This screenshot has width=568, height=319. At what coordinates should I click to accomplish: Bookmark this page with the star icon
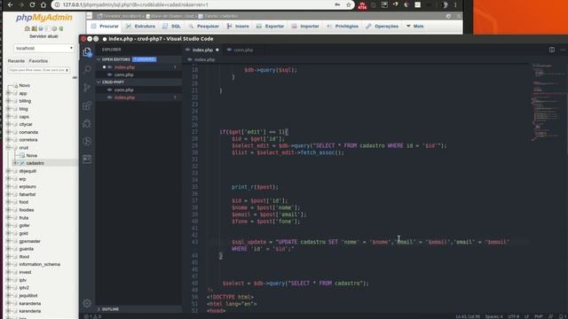click(349, 4)
